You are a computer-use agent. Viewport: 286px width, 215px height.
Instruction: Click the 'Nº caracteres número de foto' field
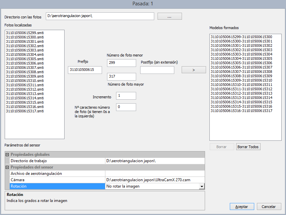(x=126, y=107)
